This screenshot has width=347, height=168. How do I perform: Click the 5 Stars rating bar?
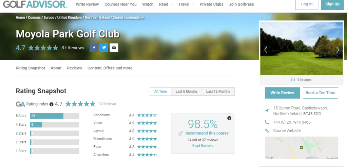55,116
